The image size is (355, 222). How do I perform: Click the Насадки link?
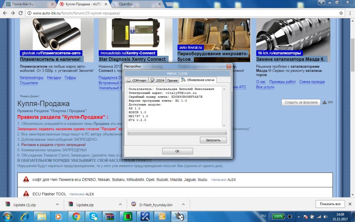[x=54, y=78]
